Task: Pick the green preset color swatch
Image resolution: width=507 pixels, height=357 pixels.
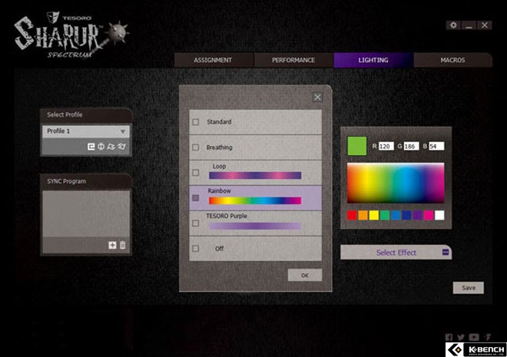Action: coord(385,215)
